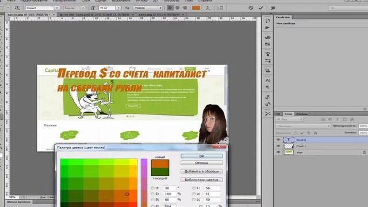368x207 pixels.
Task: Lock all layer attributes icon
Action: 316,133
